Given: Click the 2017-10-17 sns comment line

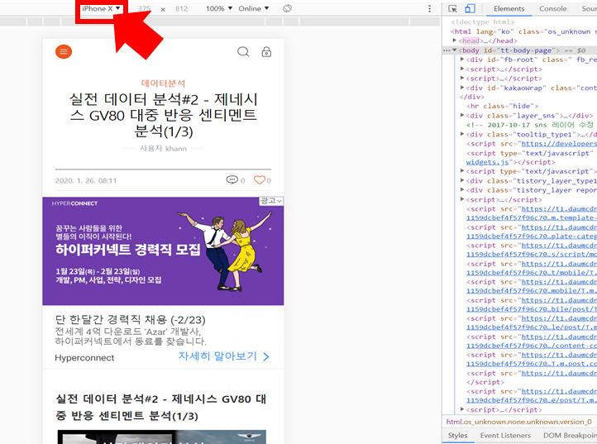Looking at the screenshot, I should [529, 125].
